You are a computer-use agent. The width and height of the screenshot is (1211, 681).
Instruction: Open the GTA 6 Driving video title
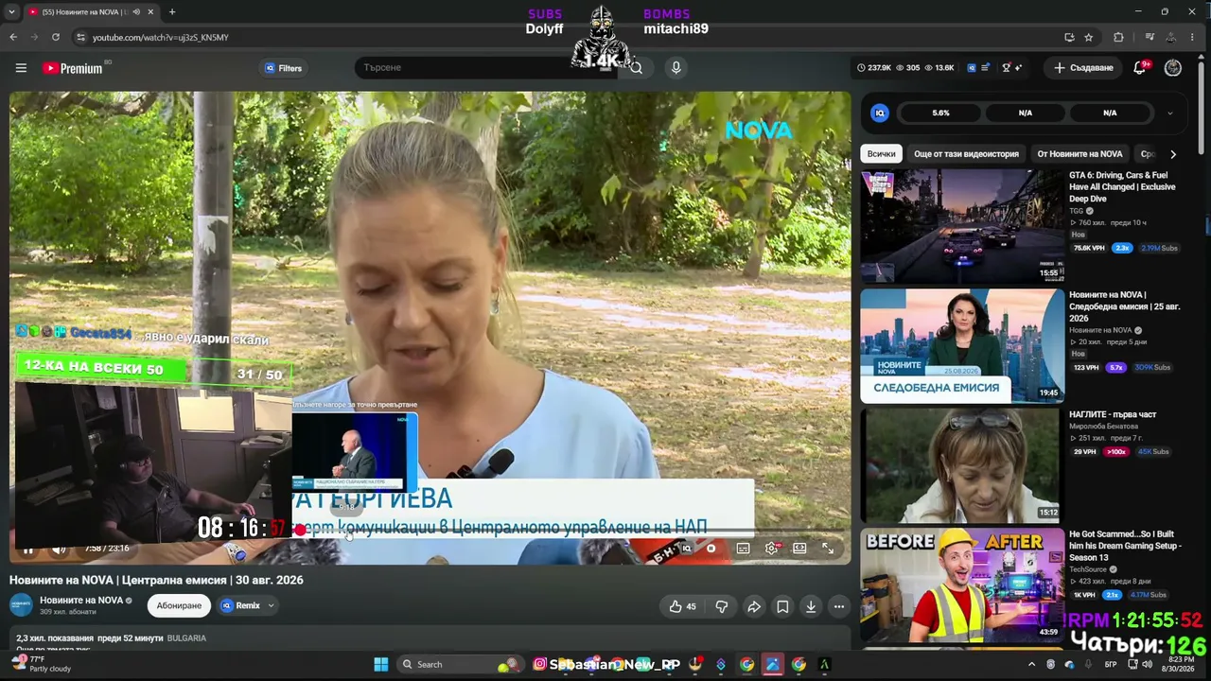click(1122, 187)
